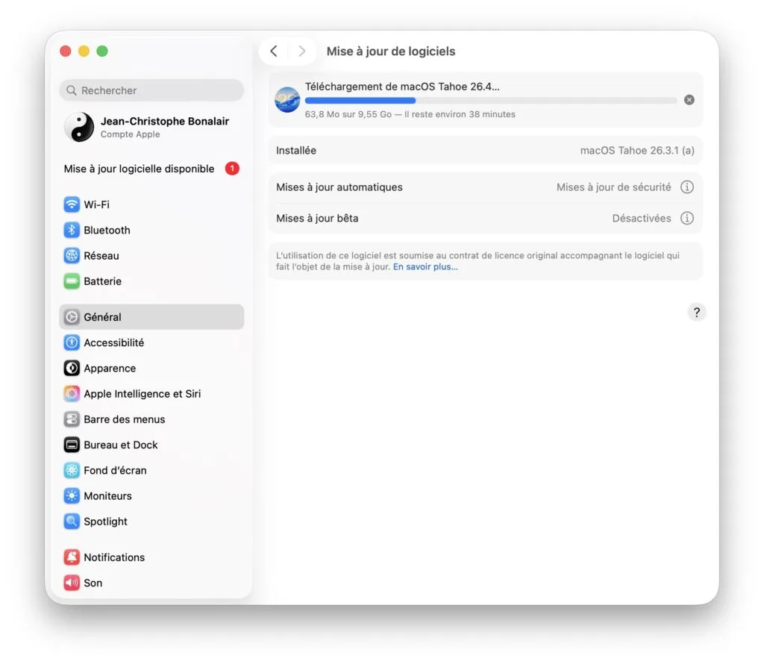Select Accessibilité label in sidebar

tap(114, 342)
